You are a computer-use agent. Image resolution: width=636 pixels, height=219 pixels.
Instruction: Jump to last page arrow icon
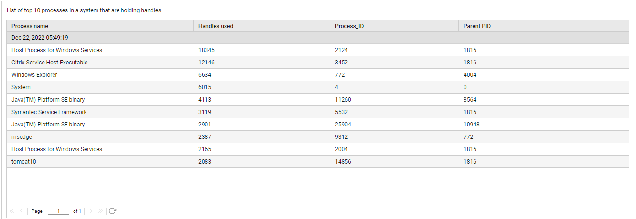click(100, 211)
